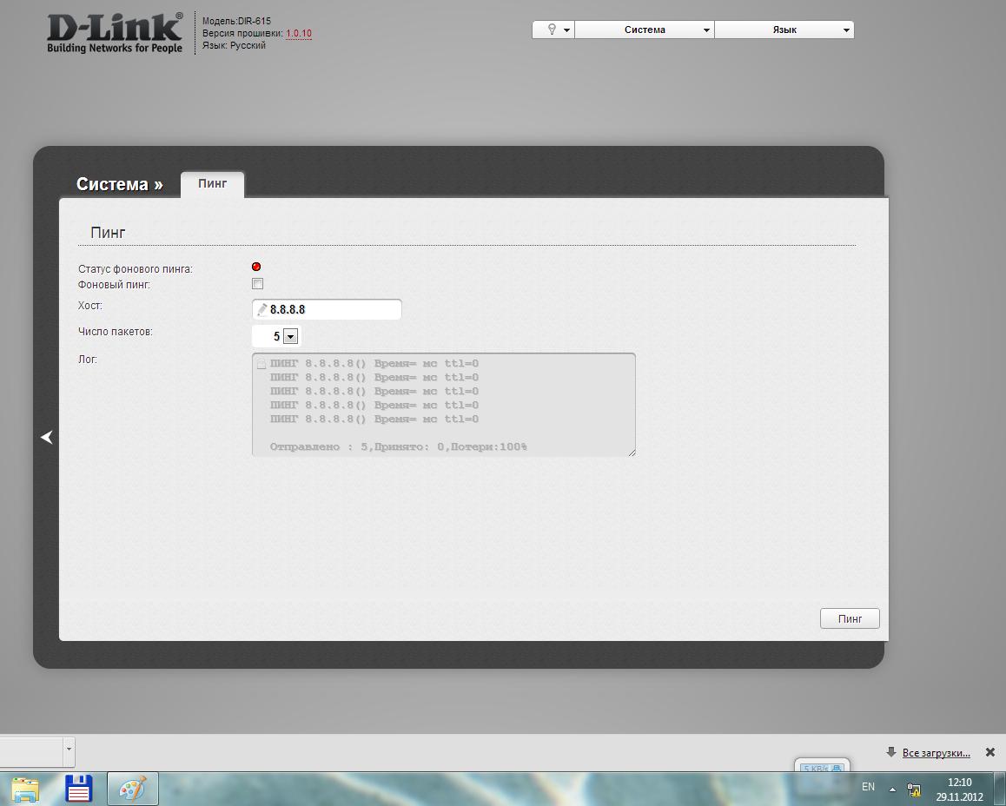Open the Язык language dropdown
Image resolution: width=1006 pixels, height=806 pixels.
pos(784,30)
